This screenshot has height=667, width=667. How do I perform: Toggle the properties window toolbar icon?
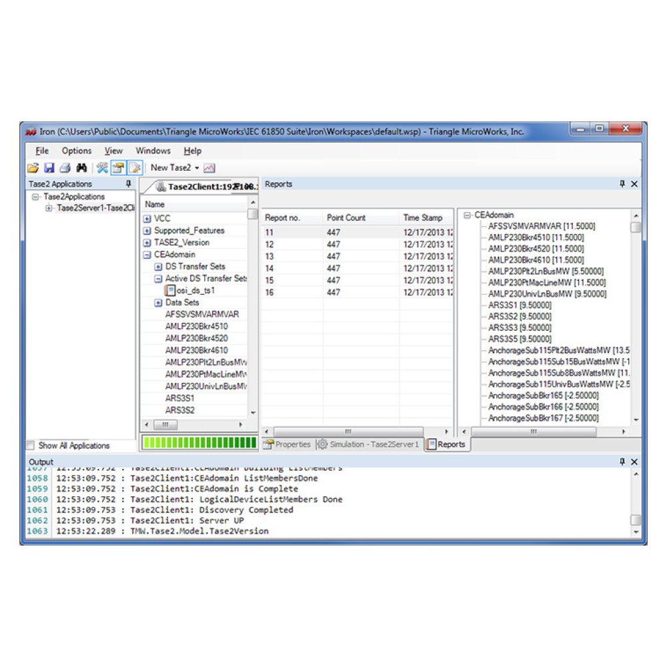coord(118,168)
